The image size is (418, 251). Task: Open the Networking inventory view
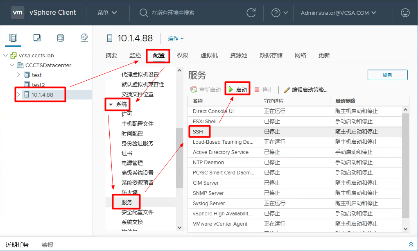point(84,38)
